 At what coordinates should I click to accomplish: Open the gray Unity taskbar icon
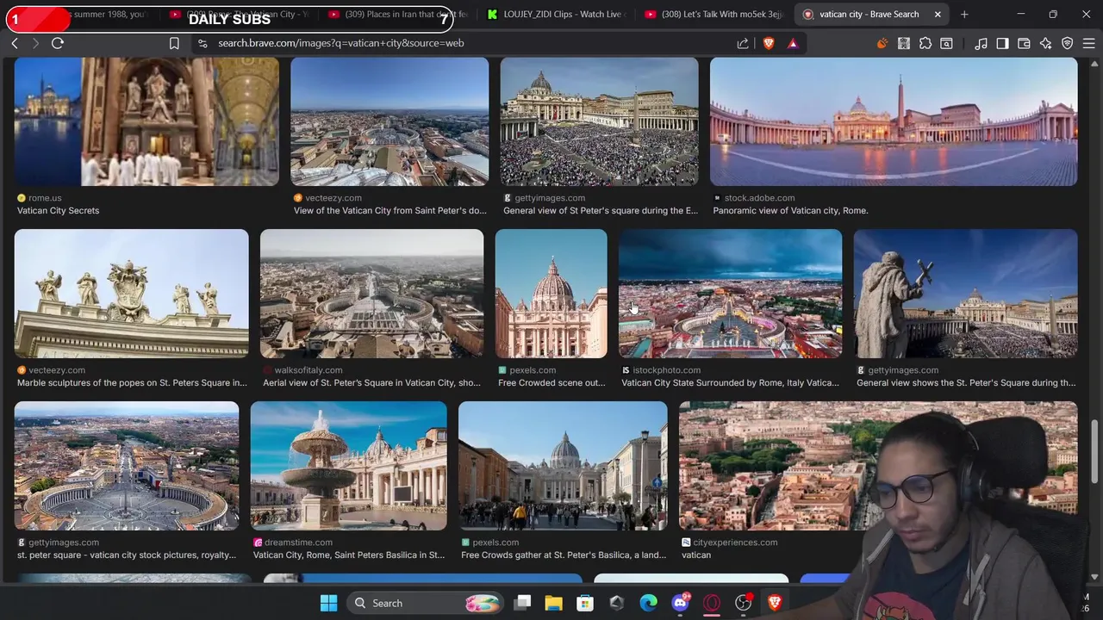pos(616,604)
